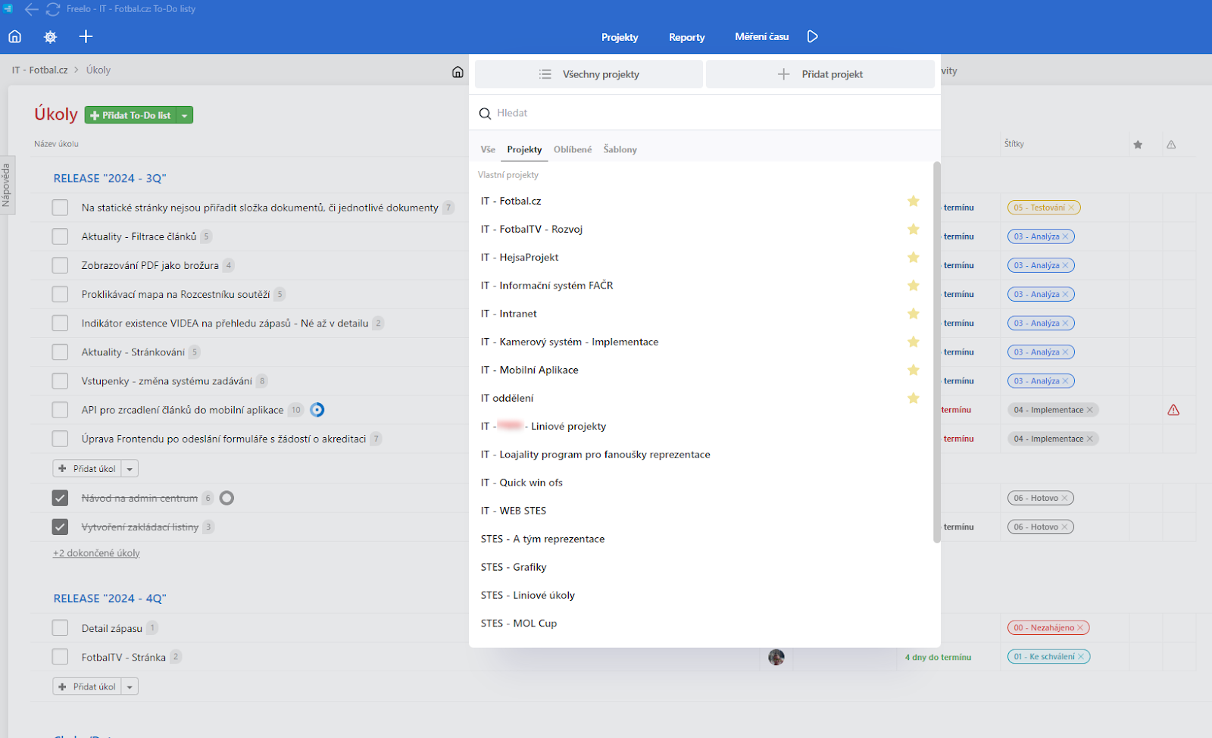Image resolution: width=1212 pixels, height=738 pixels.
Task: Click the green Přidat To-Do list button
Action: tap(130, 115)
